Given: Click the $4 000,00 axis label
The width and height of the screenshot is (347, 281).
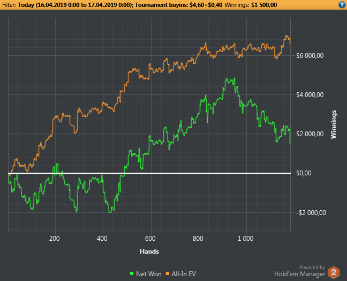Looking at the screenshot, I should coord(310,95).
